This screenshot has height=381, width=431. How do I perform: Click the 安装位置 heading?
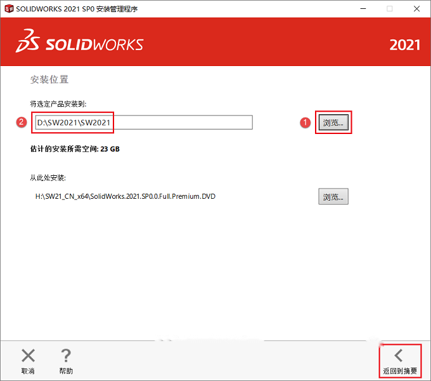[49, 79]
